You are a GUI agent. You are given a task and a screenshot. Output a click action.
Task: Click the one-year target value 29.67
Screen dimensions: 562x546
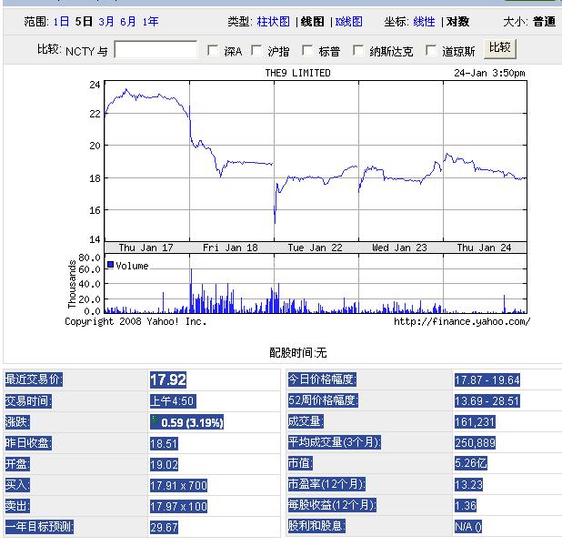tap(164, 528)
